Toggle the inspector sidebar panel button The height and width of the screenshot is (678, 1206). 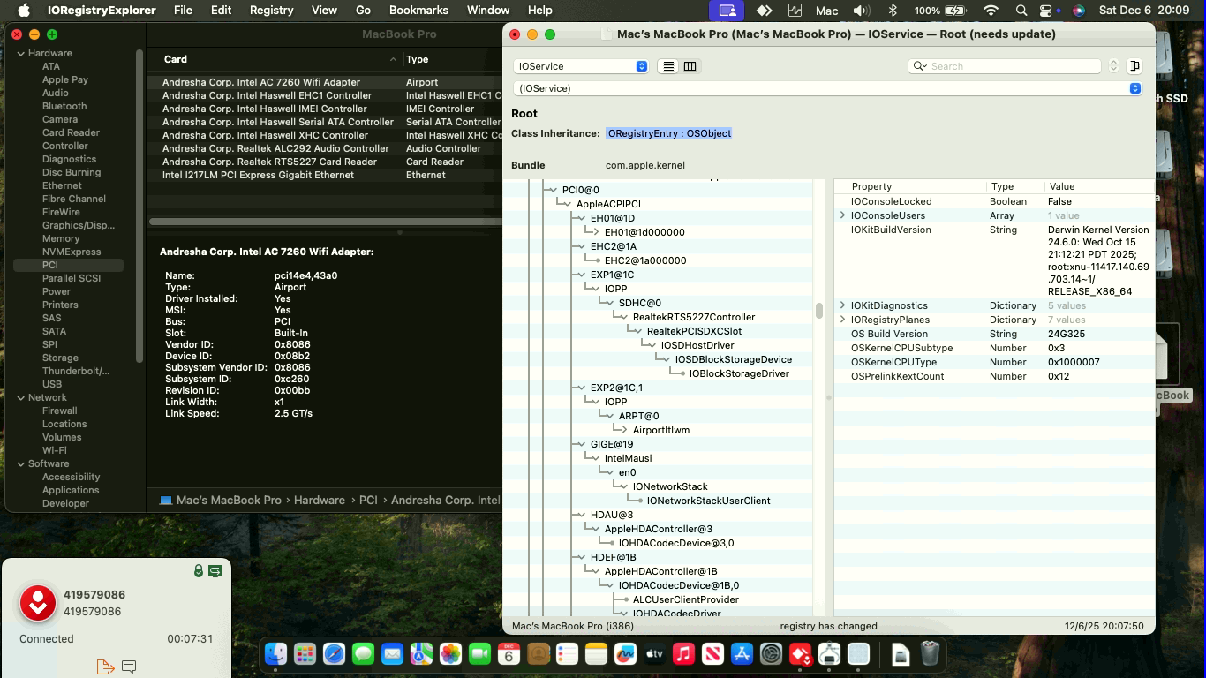click(x=1135, y=66)
